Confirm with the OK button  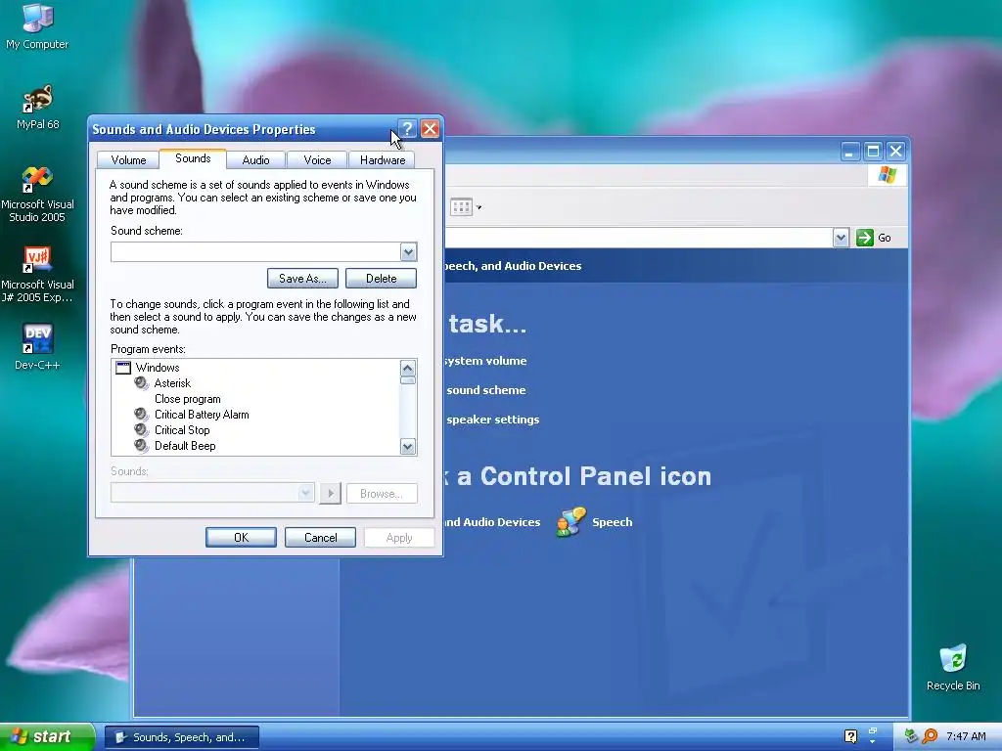241,538
